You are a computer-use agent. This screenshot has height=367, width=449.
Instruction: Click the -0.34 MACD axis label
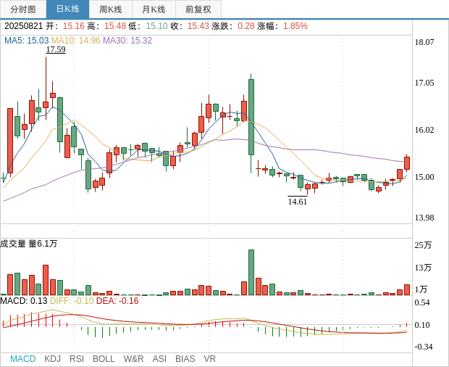pyautogui.click(x=424, y=347)
